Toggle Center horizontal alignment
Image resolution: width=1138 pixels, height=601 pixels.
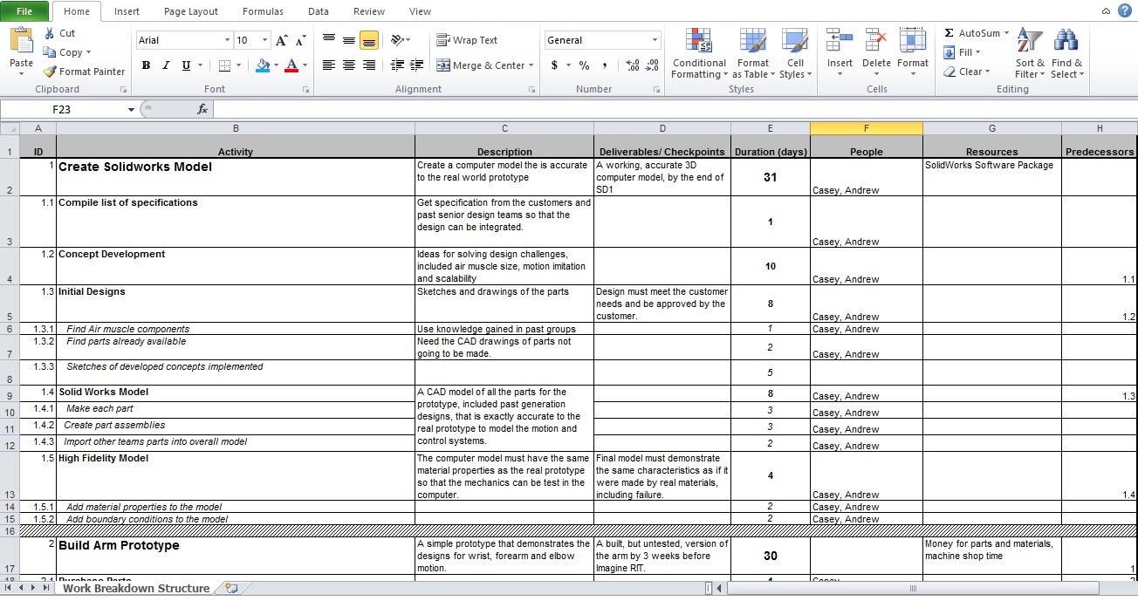click(x=349, y=65)
